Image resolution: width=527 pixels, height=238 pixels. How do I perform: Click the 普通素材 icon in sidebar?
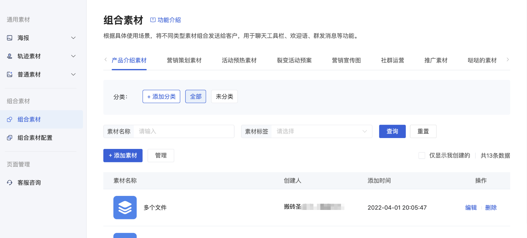click(x=9, y=74)
